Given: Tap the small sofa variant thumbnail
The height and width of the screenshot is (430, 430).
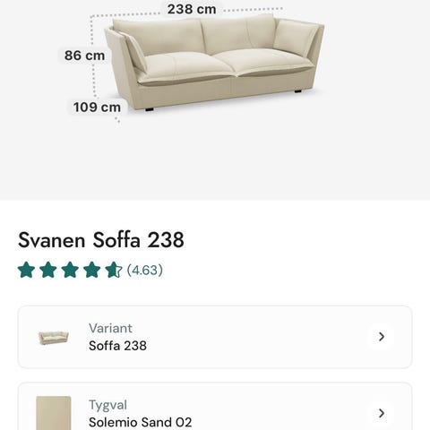Looking at the screenshot, I should pyautogui.click(x=54, y=338).
